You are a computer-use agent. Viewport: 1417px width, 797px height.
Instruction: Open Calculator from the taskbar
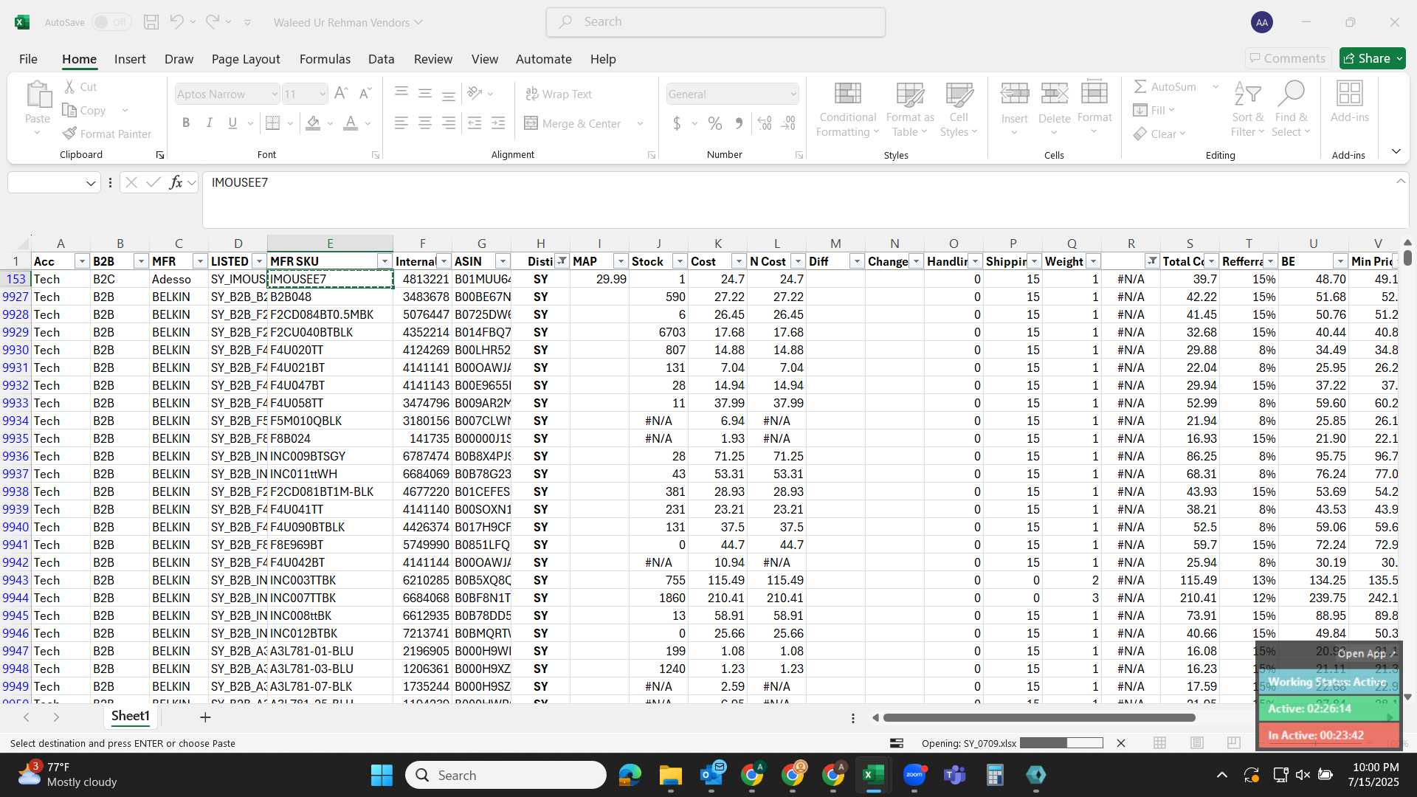[995, 775]
